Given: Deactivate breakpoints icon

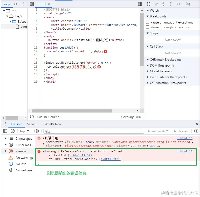Looking at the screenshot, I should (188, 4).
